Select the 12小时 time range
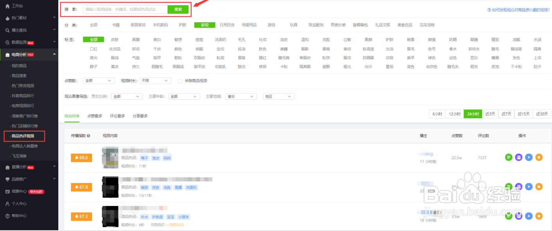552x231 pixels. [455, 114]
